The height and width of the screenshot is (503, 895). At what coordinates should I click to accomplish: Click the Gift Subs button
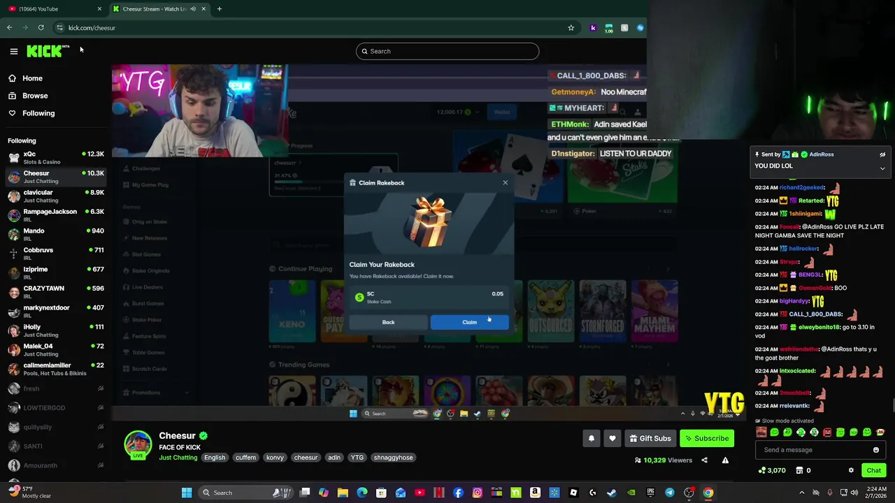tap(650, 438)
